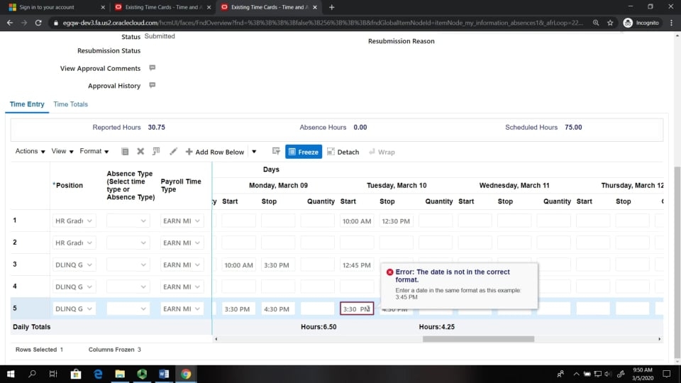This screenshot has width=681, height=383.
Task: Open Microsoft Word from taskbar
Action: tap(164, 374)
